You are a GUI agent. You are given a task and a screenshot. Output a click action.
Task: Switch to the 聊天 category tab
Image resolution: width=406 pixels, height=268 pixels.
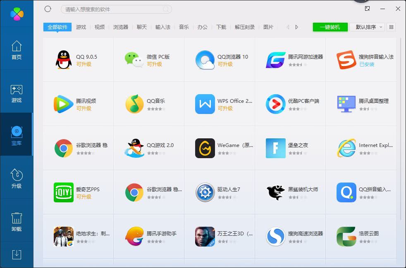click(x=142, y=27)
